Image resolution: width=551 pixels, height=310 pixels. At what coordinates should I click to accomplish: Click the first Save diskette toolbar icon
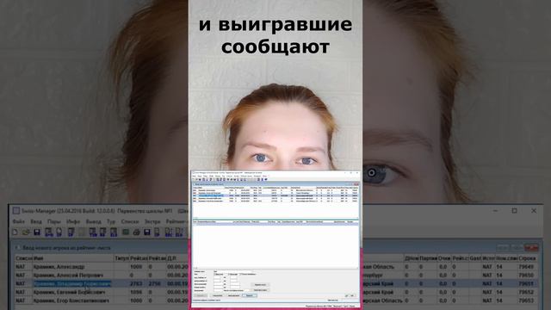(37, 232)
